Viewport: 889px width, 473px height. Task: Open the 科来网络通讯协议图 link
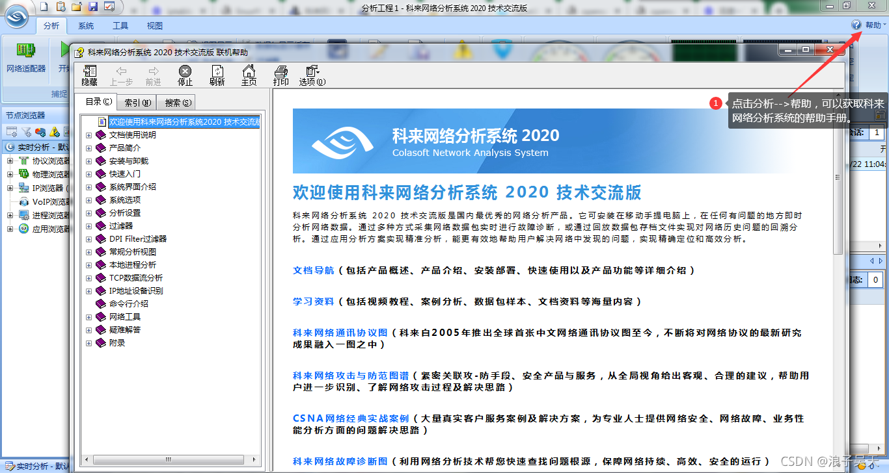340,333
